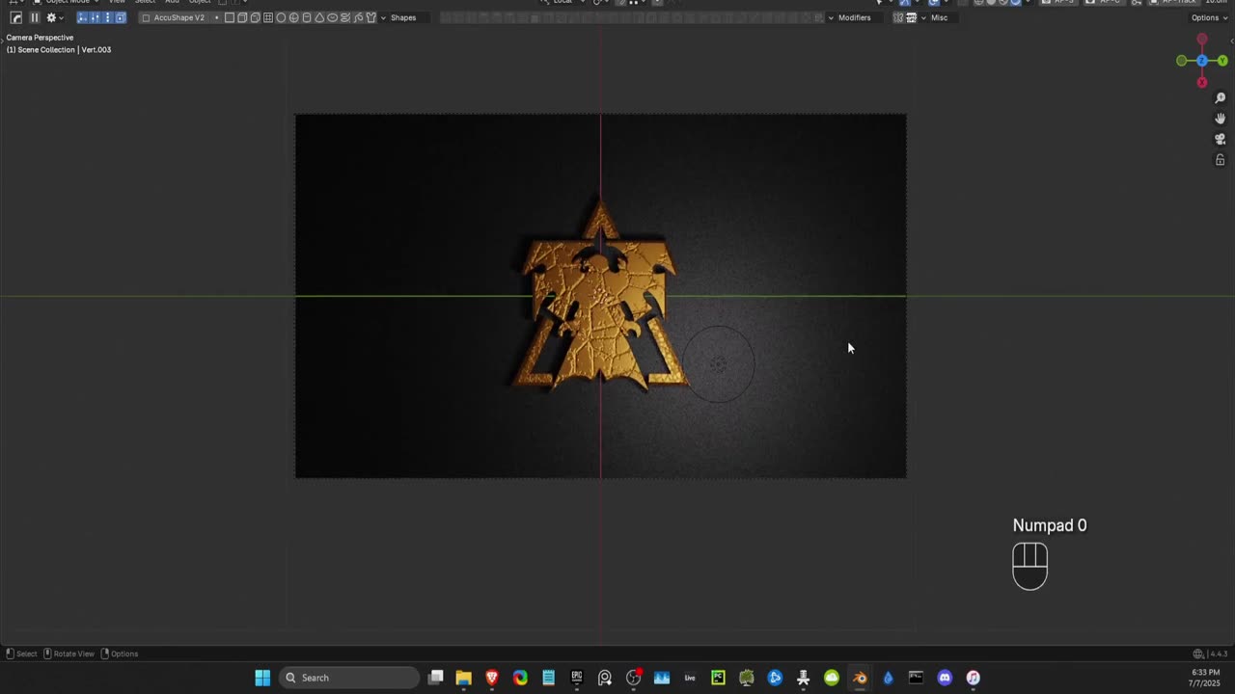Open the Windows Start menu
The height and width of the screenshot is (694, 1235).
coord(262,678)
